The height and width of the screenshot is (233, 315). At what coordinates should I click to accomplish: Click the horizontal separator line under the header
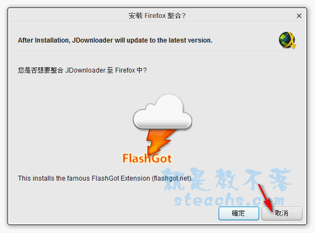157,52
